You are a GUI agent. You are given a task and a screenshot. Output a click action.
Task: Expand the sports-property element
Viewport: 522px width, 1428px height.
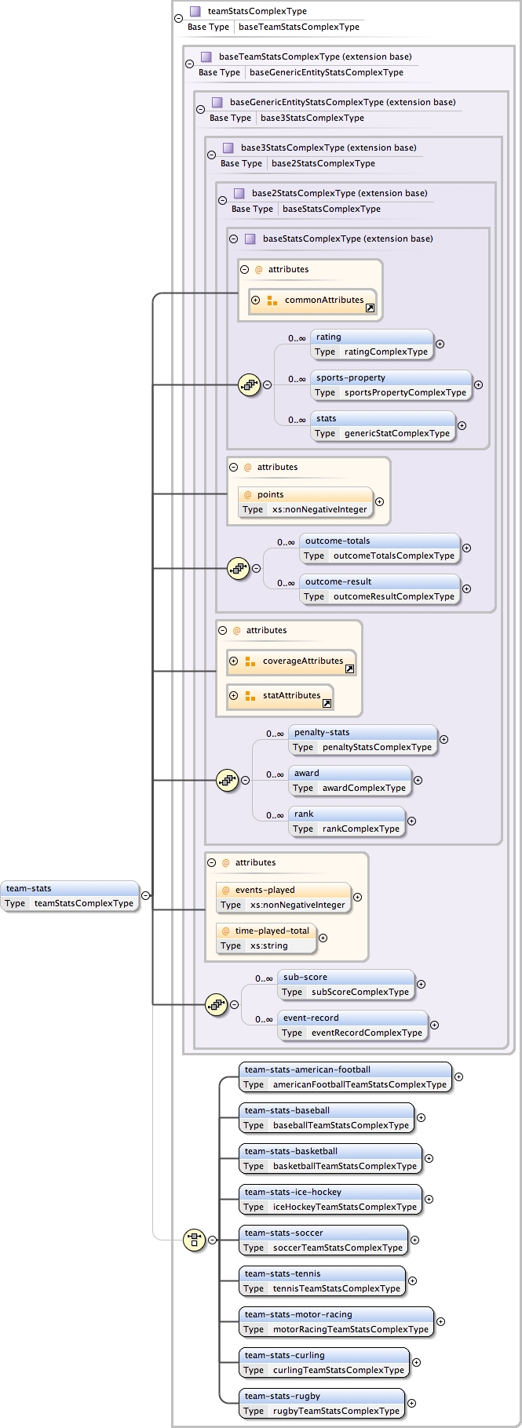pos(478,384)
